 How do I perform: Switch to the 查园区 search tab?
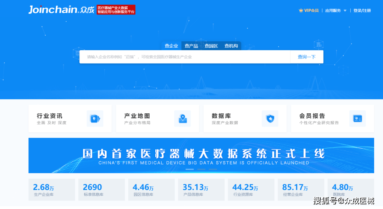211,46
